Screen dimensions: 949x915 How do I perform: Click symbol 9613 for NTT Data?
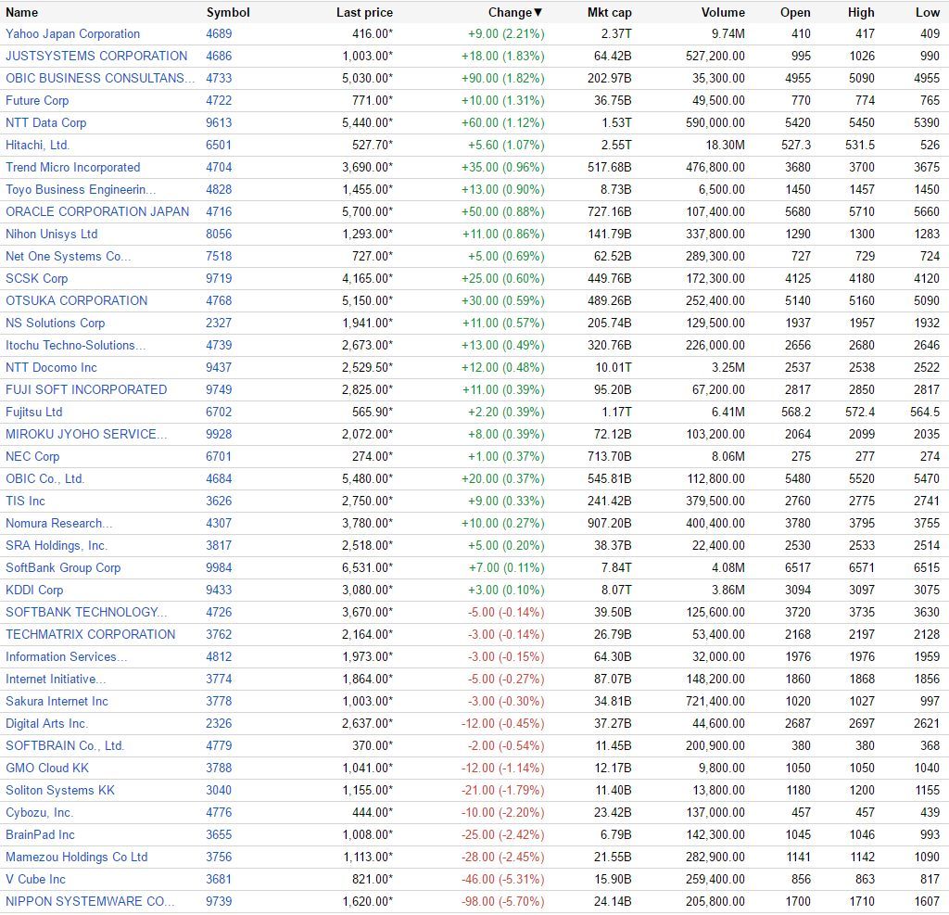219,123
